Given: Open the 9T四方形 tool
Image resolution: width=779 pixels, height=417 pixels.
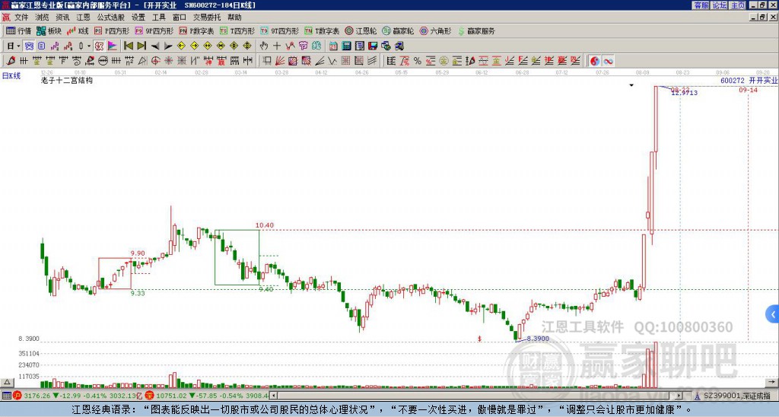Looking at the screenshot, I should [x=279, y=30].
